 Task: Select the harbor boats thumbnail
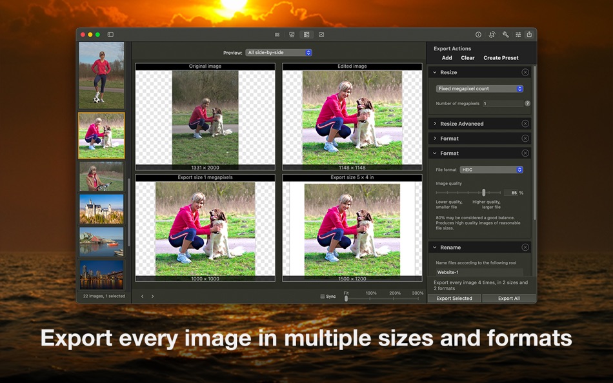tap(101, 242)
